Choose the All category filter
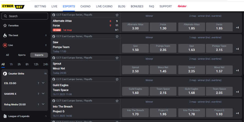Screen dimensions: 244x122 (7, 55)
